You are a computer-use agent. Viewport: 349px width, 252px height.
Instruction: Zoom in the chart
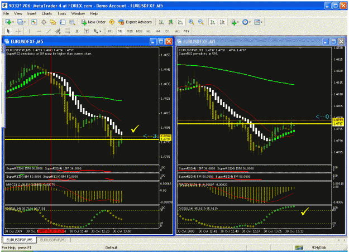191,22
